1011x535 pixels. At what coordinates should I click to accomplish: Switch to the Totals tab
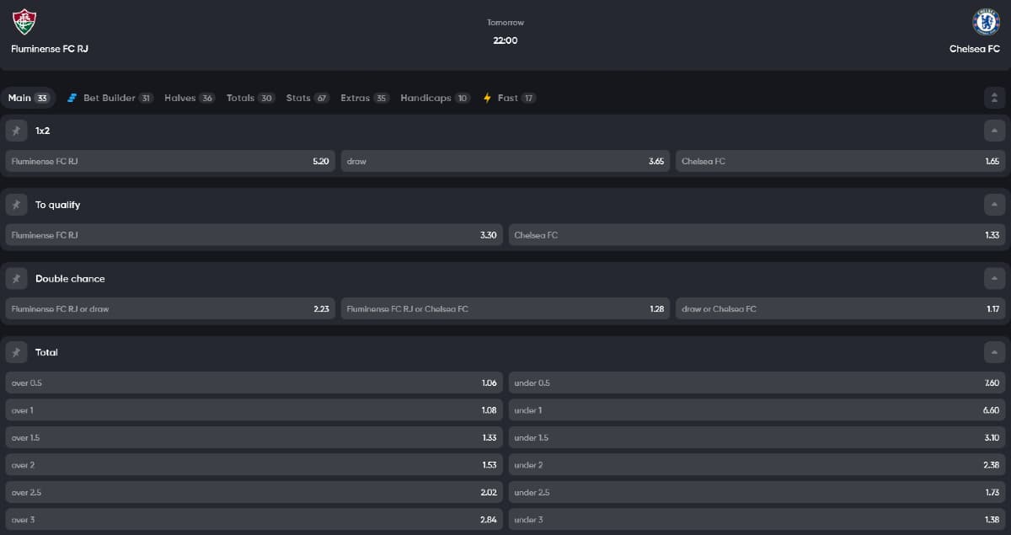click(251, 98)
